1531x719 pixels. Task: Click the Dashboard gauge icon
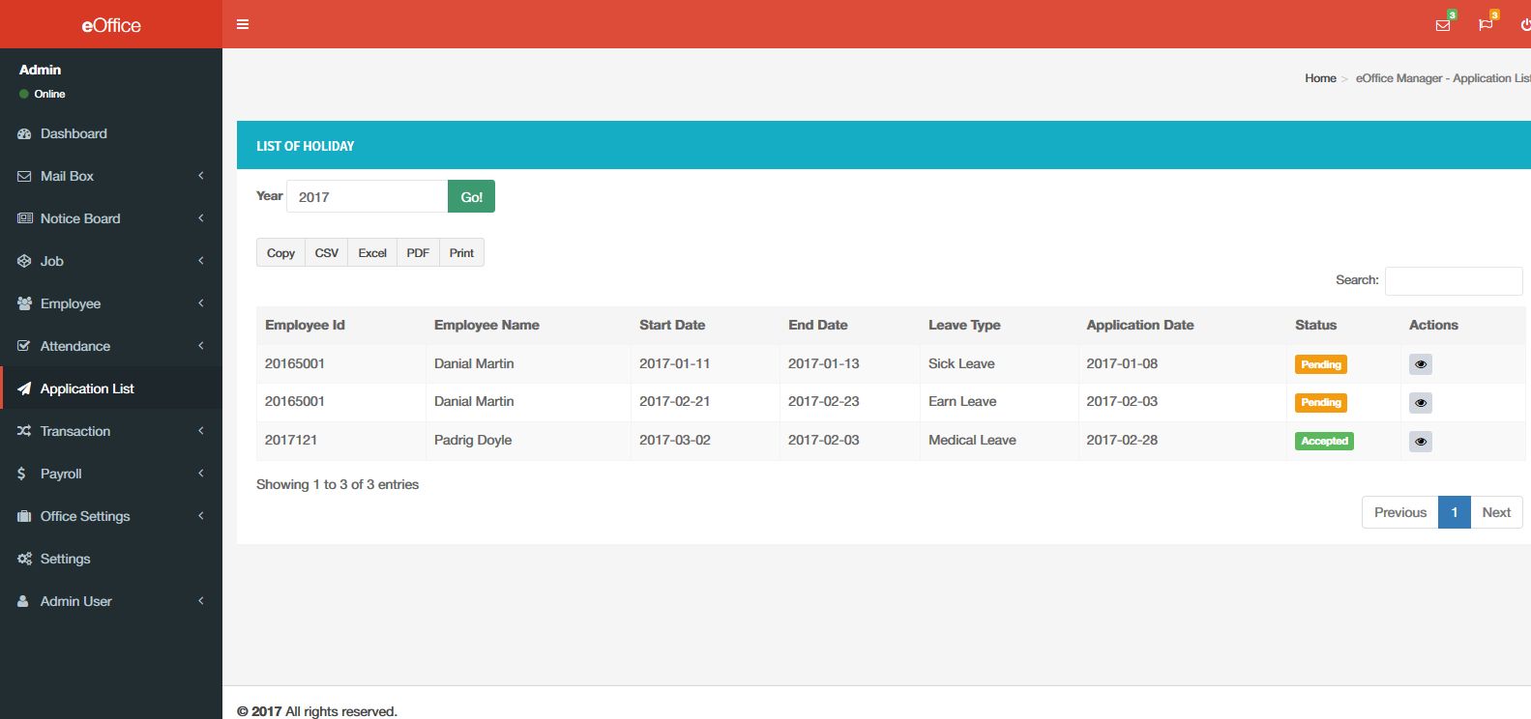pos(24,133)
